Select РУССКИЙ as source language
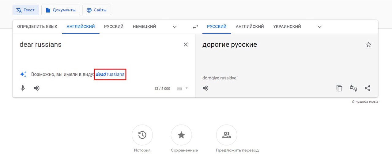This screenshot has width=392, height=160. pos(114,27)
